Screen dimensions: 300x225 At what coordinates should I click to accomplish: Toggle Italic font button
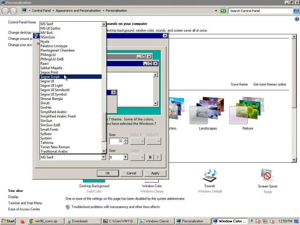[x=158, y=157]
